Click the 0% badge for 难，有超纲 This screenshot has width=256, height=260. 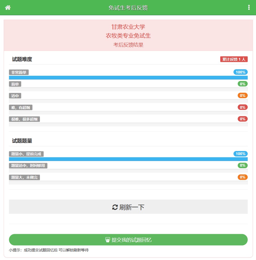pos(243,107)
